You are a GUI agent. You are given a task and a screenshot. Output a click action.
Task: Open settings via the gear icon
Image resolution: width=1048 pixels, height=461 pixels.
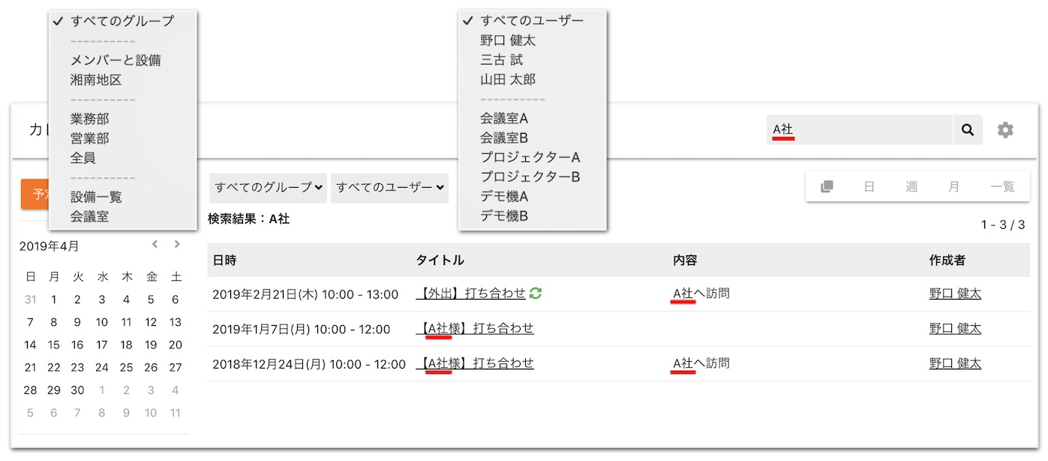(x=1005, y=130)
